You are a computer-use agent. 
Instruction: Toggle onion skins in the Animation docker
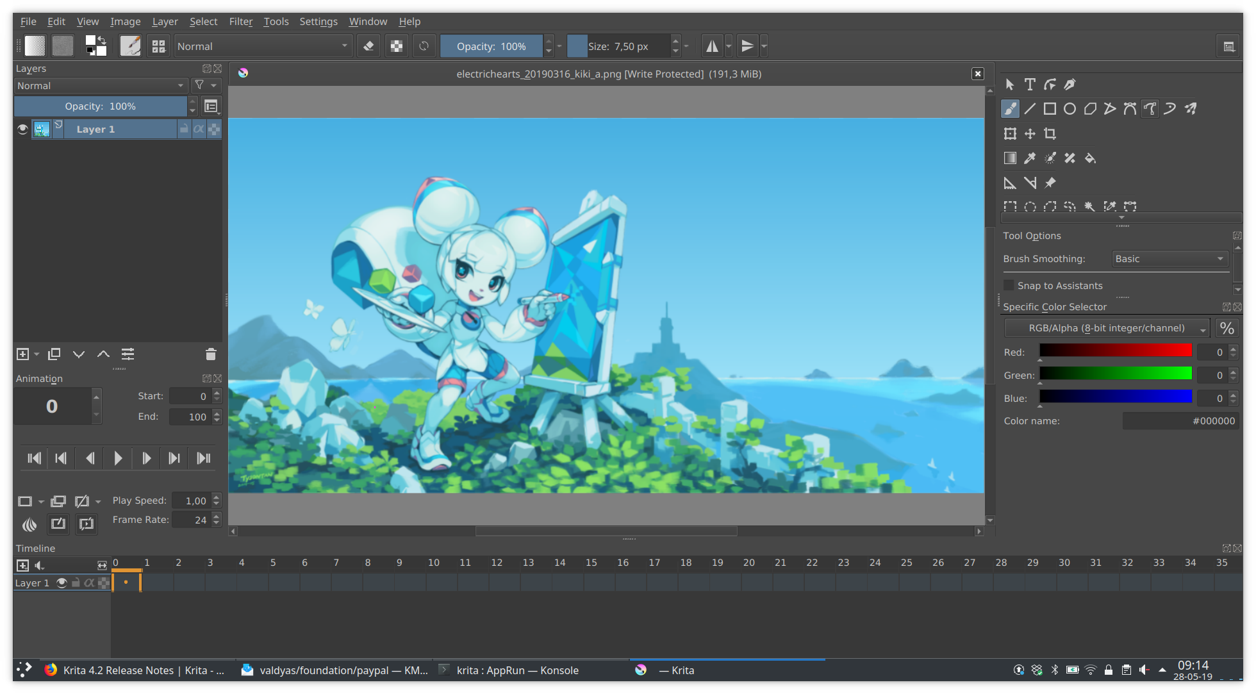click(29, 524)
